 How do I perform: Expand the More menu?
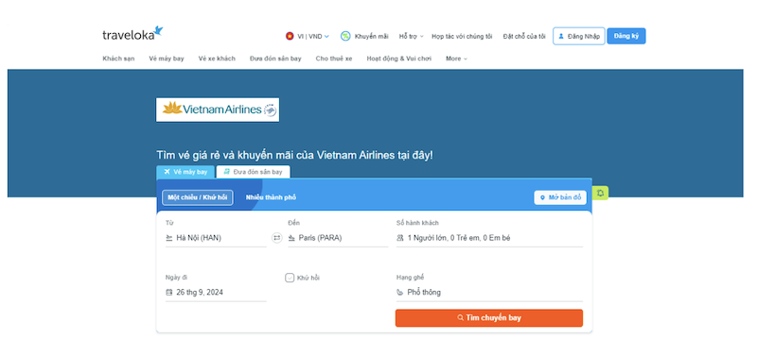pyautogui.click(x=456, y=59)
